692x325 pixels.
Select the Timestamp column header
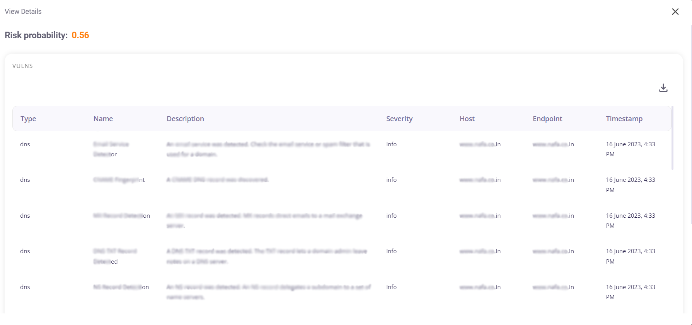[624, 119]
